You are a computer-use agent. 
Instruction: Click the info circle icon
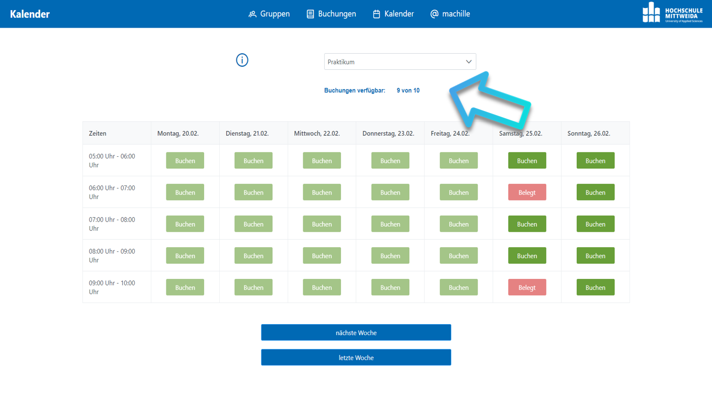click(x=242, y=60)
